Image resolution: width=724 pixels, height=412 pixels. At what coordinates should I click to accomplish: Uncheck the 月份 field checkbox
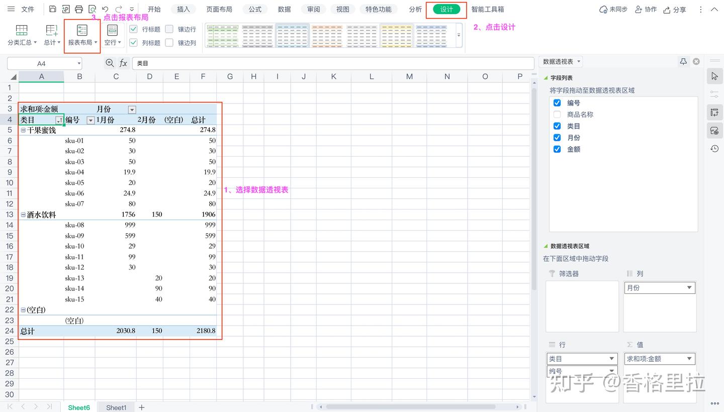pos(557,138)
